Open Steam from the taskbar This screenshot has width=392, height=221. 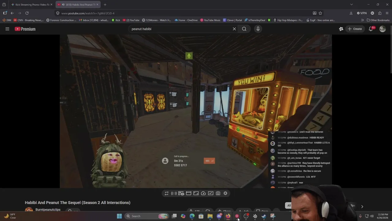point(264,216)
